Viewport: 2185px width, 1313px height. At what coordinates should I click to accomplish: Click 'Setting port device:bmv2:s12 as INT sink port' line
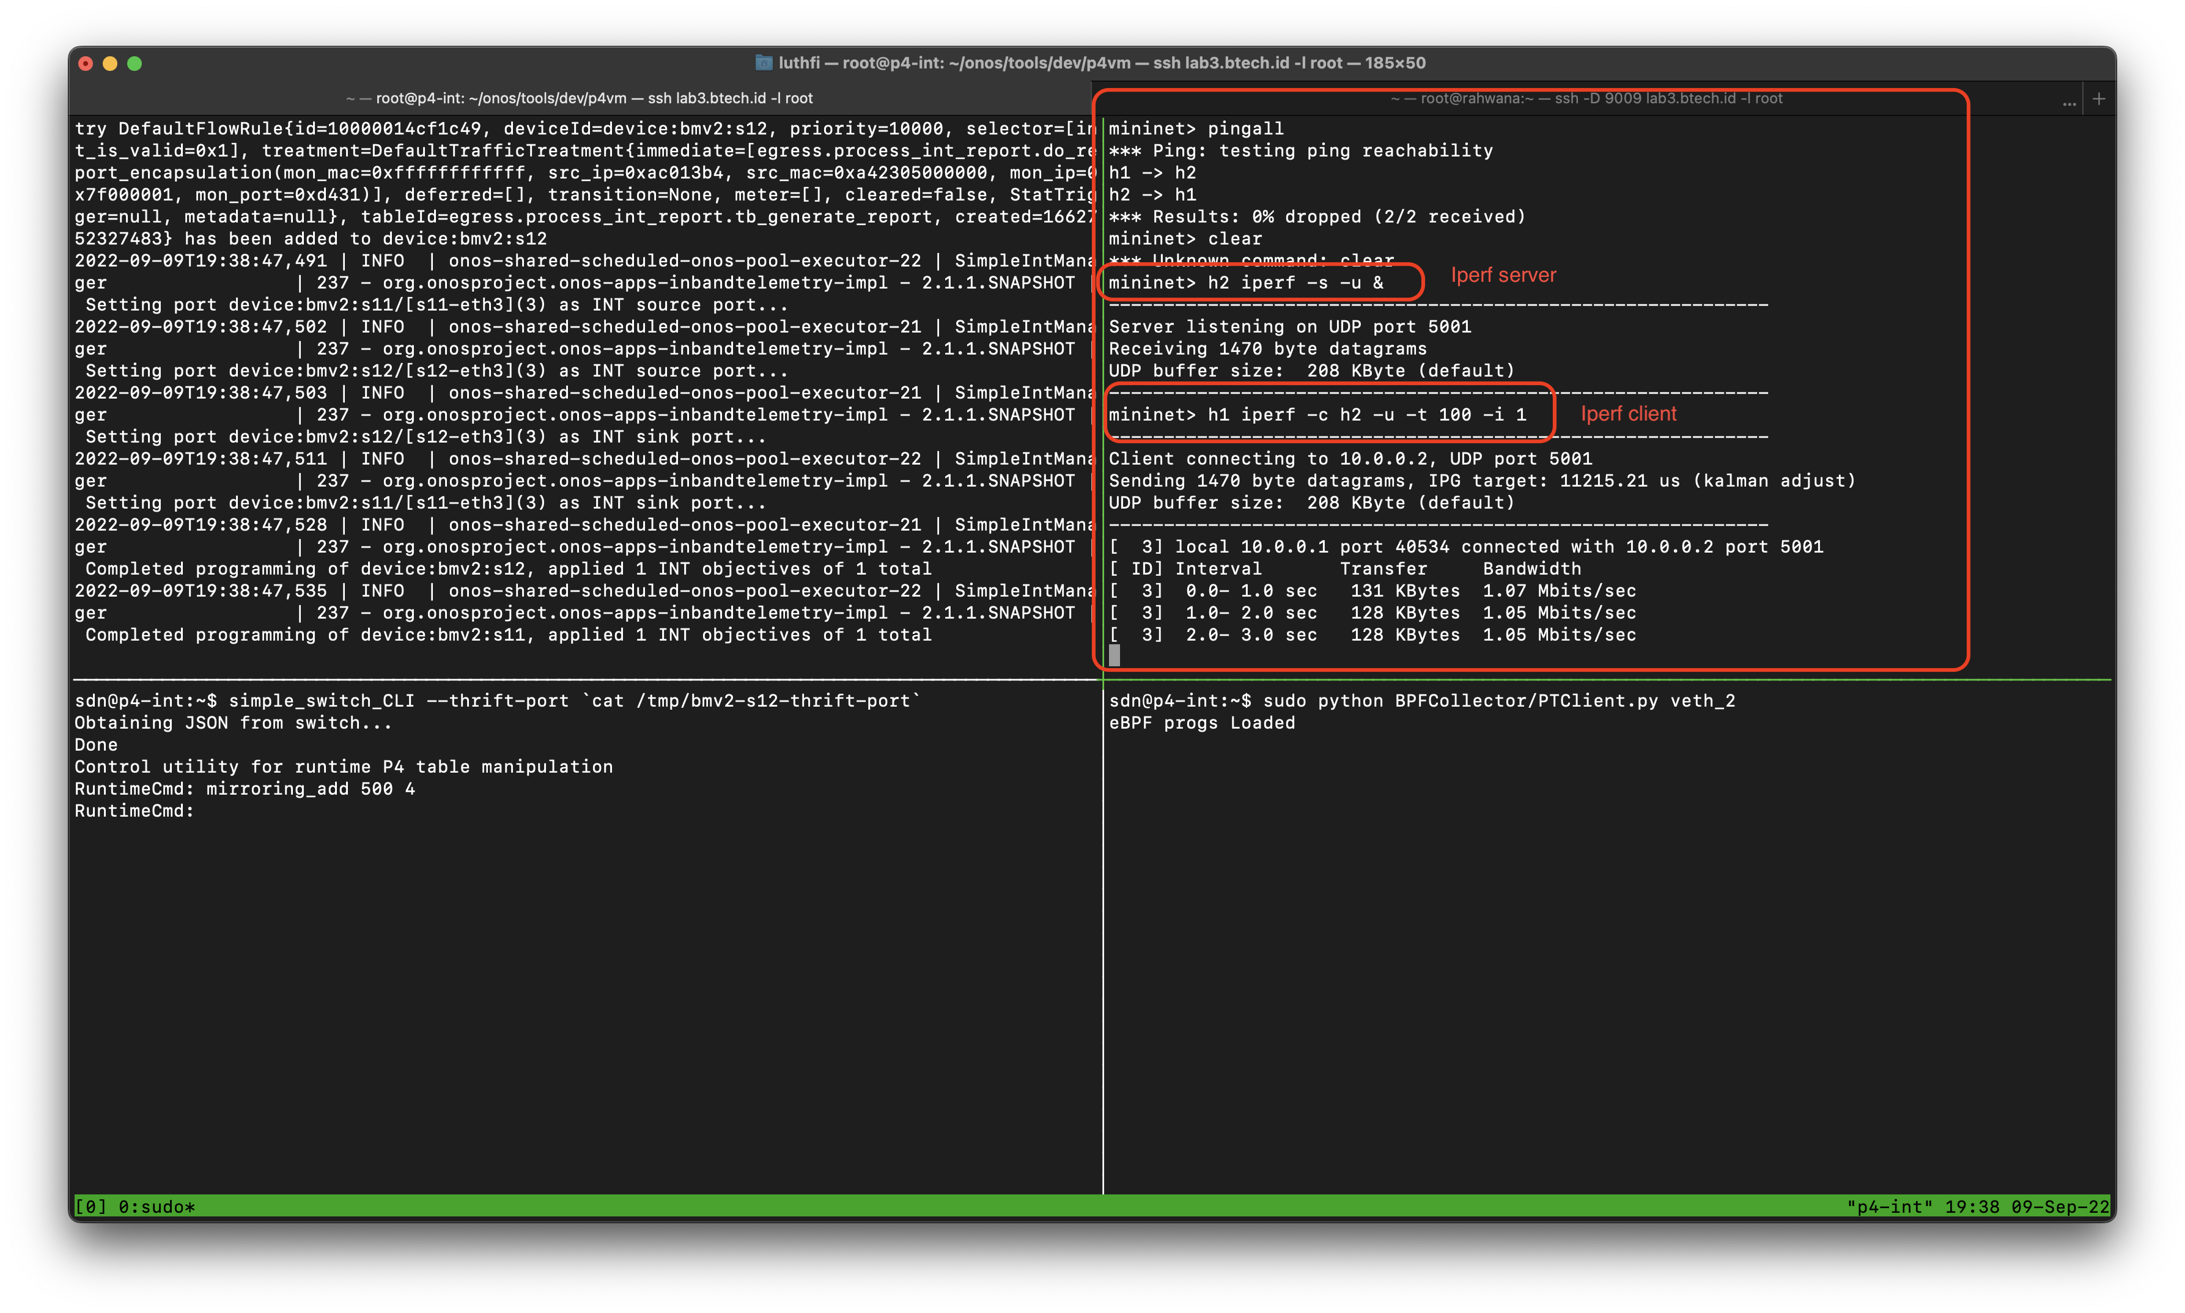(x=426, y=437)
